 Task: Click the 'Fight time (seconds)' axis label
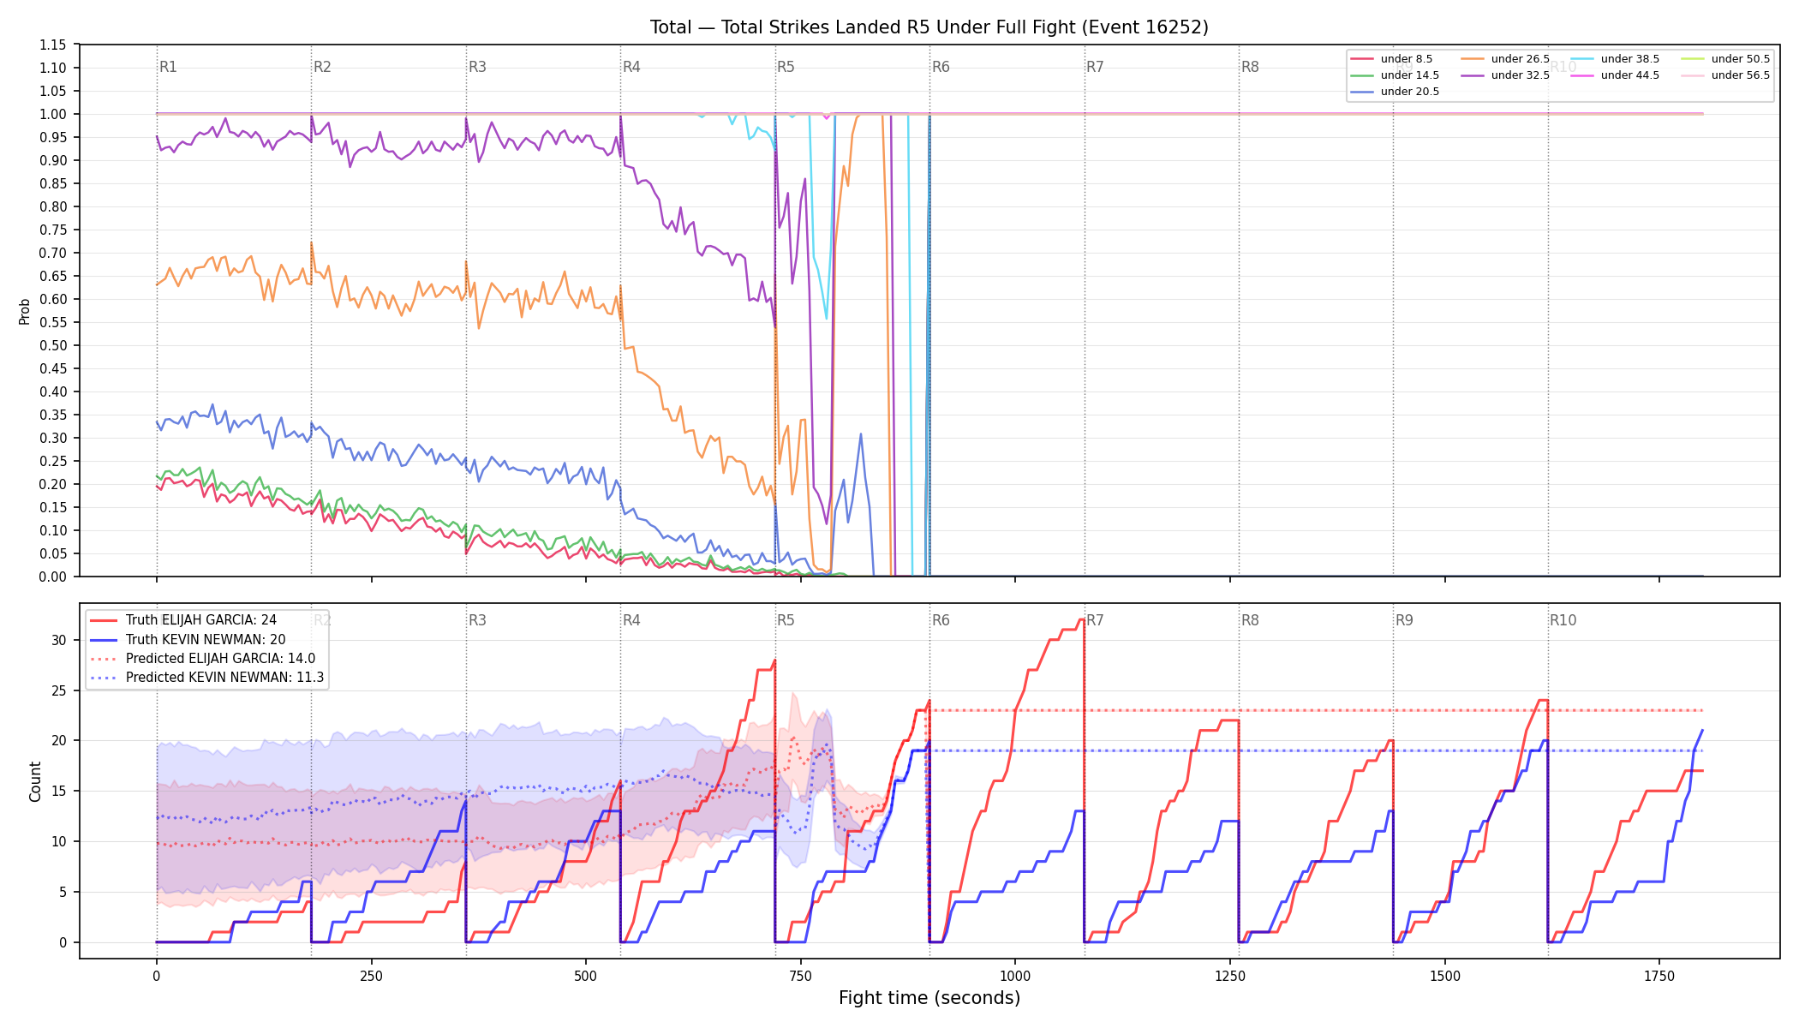pyautogui.click(x=929, y=998)
